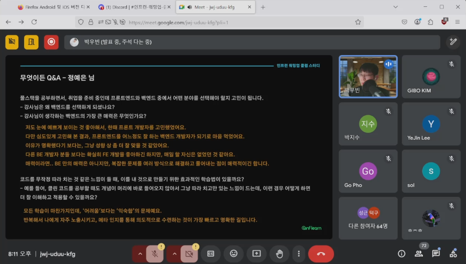
Task: Close the Discord tab
Action: pyautogui.click(x=169, y=7)
